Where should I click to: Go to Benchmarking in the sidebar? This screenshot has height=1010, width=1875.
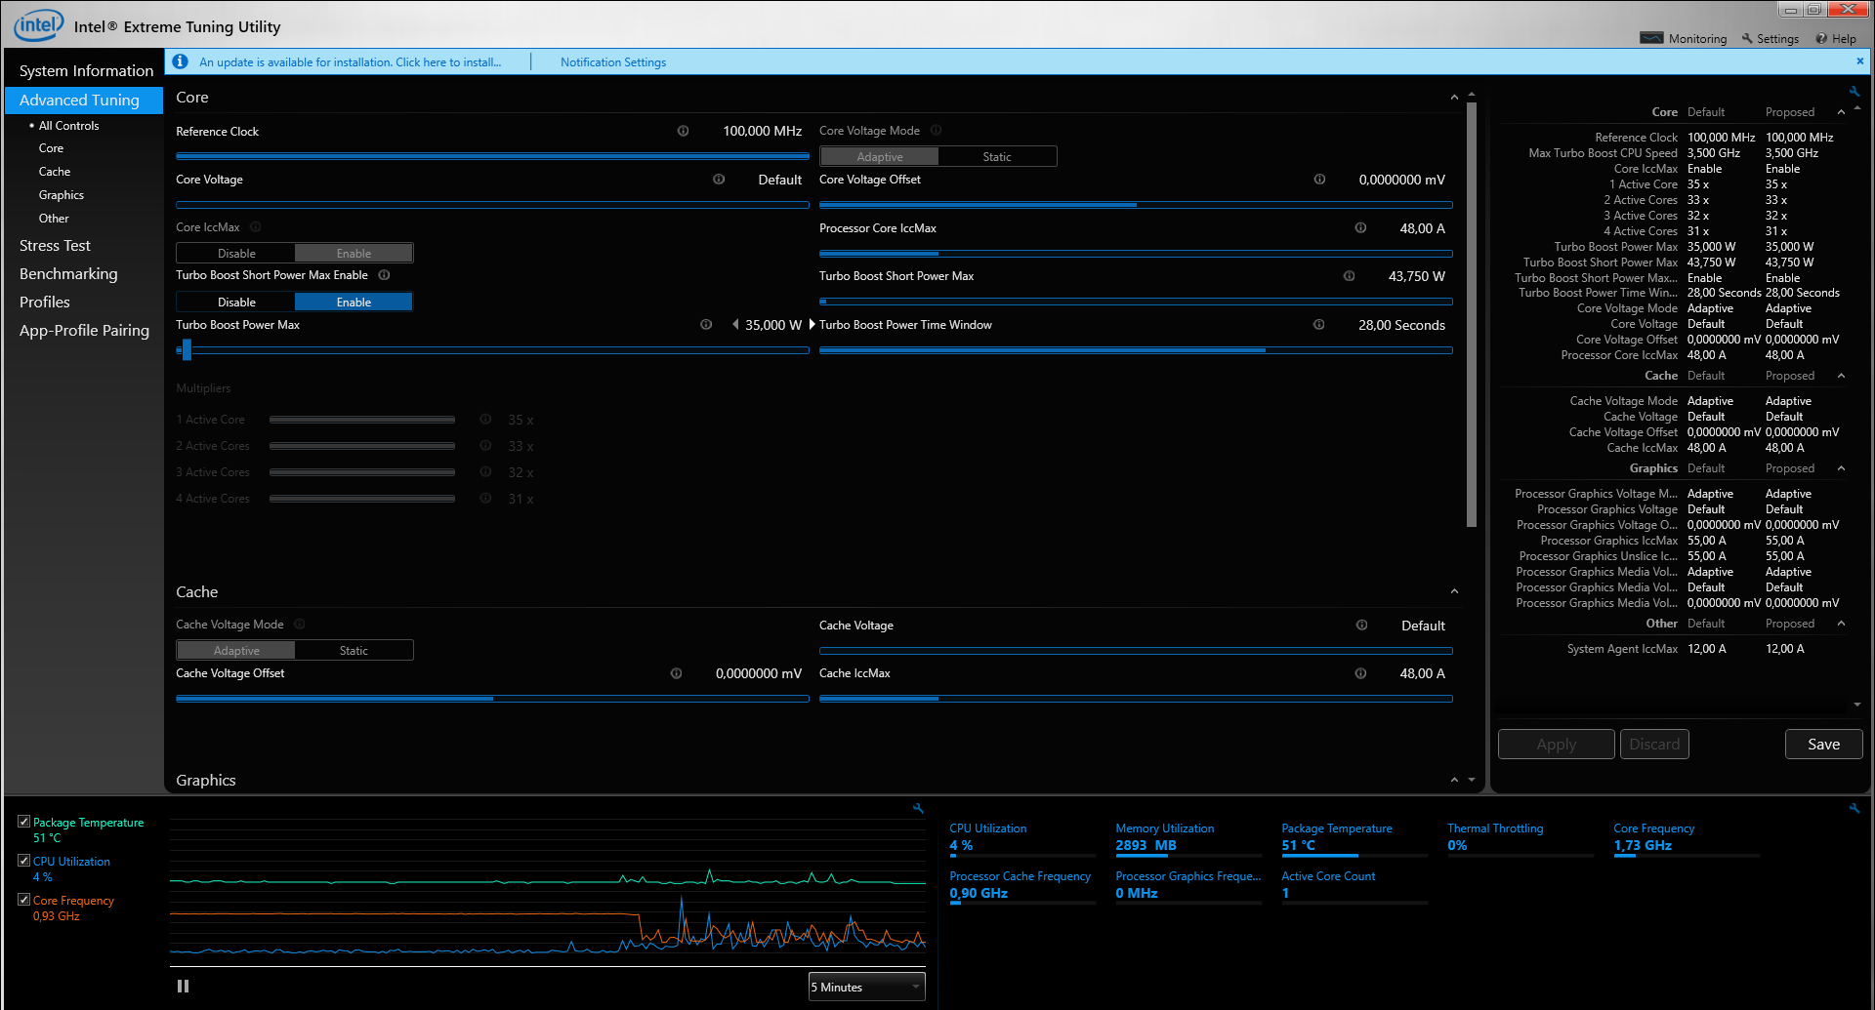click(68, 274)
